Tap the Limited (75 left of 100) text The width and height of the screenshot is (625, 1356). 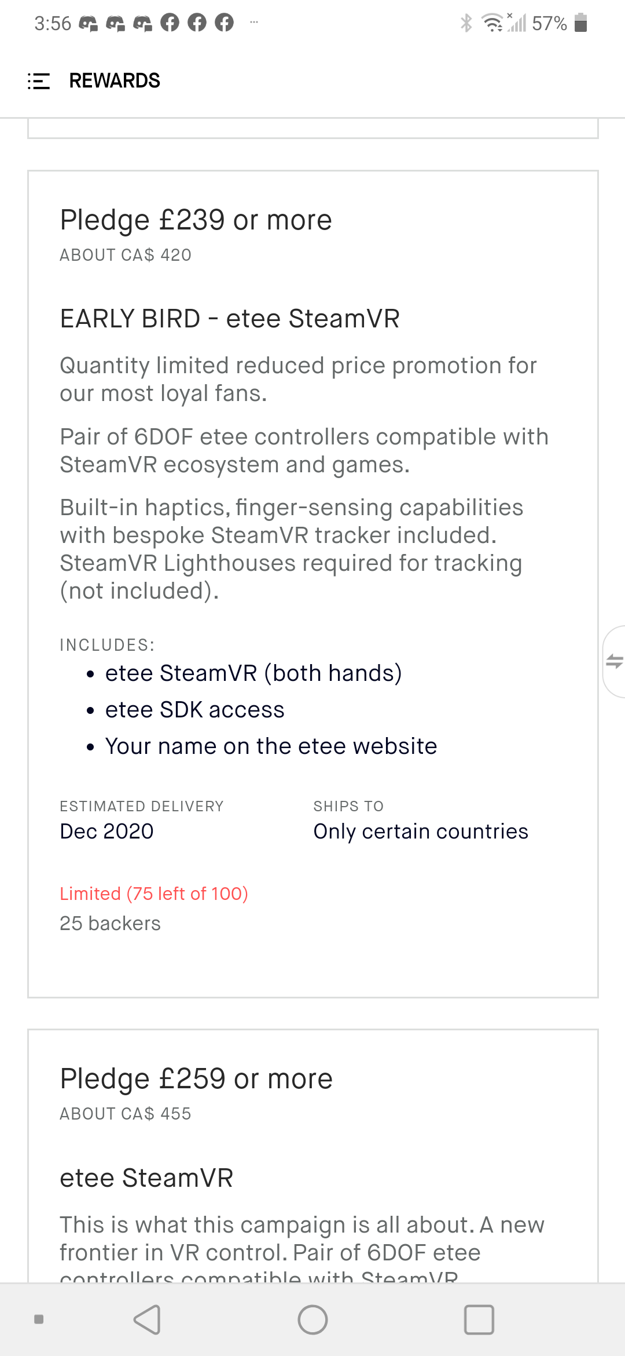tap(154, 894)
